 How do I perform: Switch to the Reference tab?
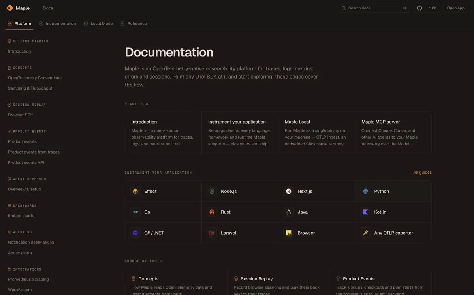coord(134,24)
